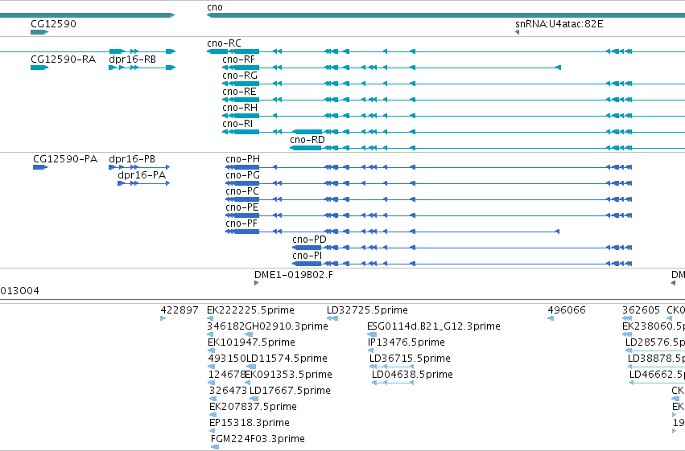Screen dimensions: 685x451
Task: Select the 346182 EST label
Action: 226,326
